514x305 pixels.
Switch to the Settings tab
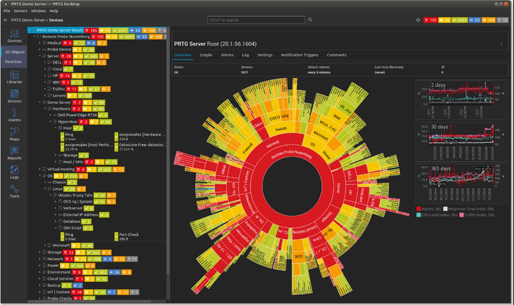pos(265,55)
